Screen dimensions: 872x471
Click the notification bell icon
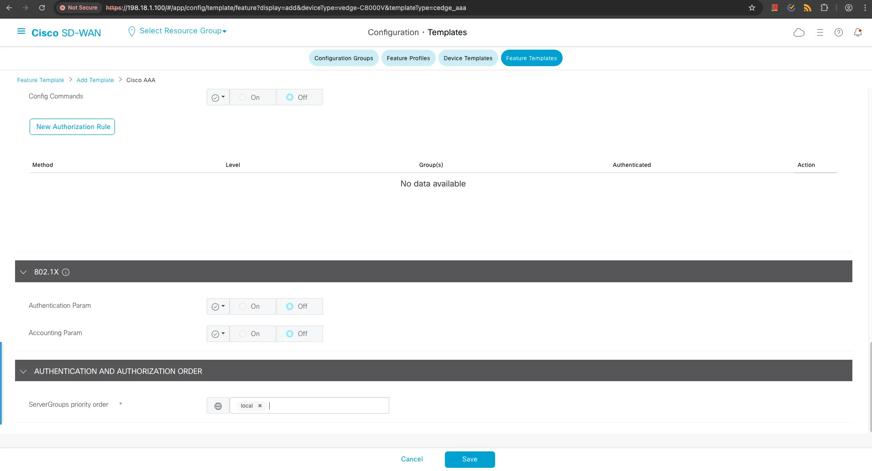click(x=858, y=32)
